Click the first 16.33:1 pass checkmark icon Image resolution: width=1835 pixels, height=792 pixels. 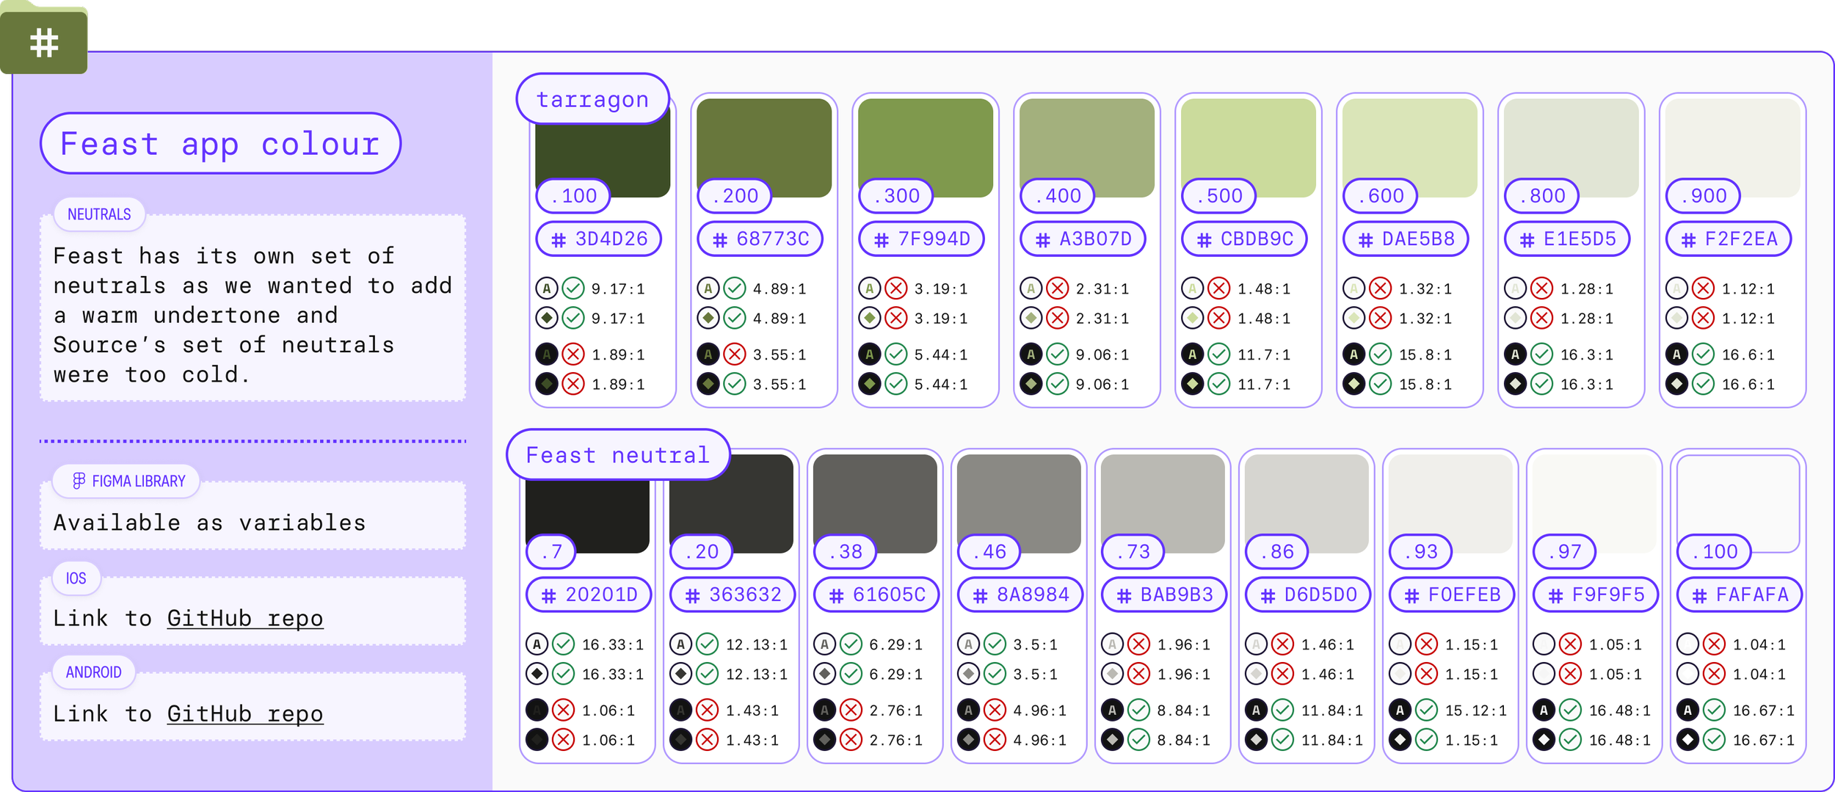(x=563, y=644)
